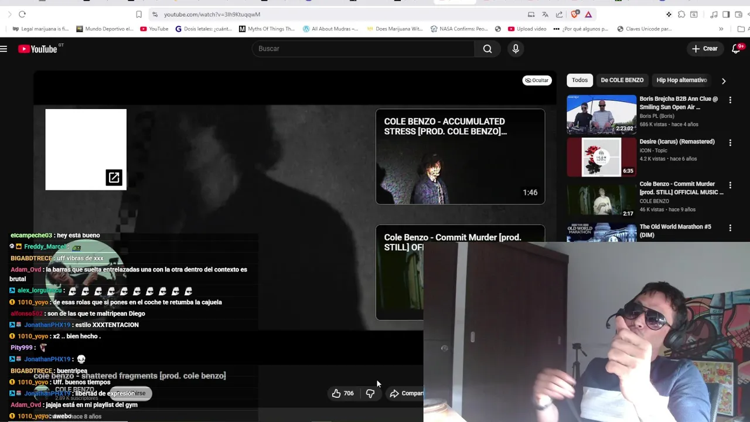This screenshot has width=750, height=422.
Task: Open YouTube hamburger guide menu
Action: [x=4, y=49]
